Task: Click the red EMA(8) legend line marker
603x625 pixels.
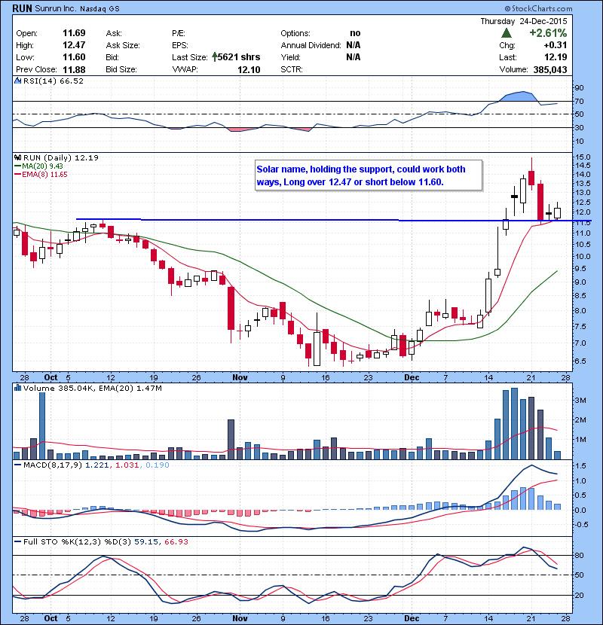Action: pyautogui.click(x=18, y=175)
